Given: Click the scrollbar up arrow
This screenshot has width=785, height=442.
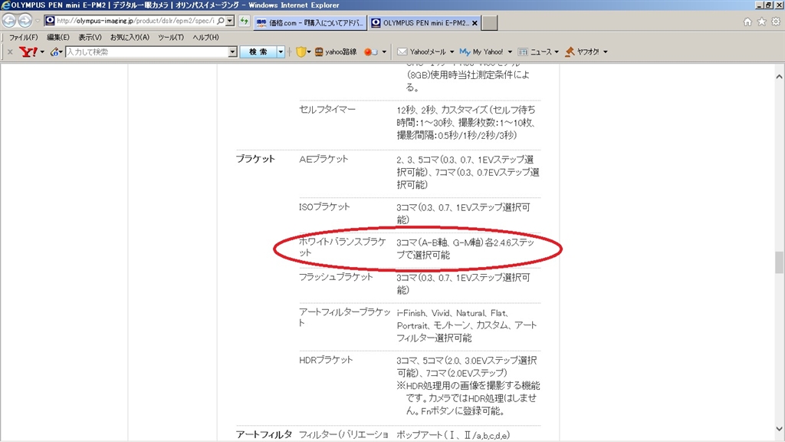Looking at the screenshot, I should [x=779, y=77].
